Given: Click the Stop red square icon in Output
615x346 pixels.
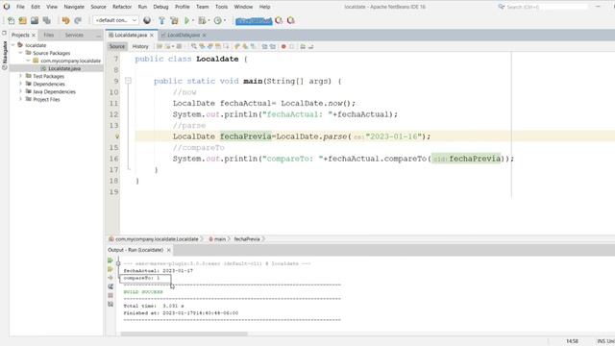Looking at the screenshot, I should coord(111,295).
